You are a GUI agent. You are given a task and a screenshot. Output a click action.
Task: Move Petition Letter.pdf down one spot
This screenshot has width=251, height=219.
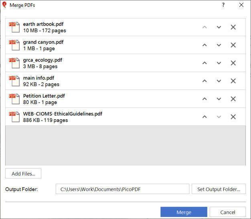[219, 99]
